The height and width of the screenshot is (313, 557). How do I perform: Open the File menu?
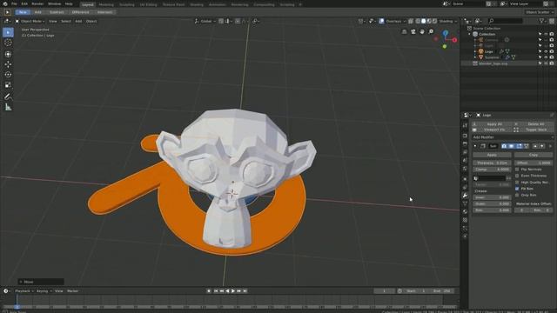coord(14,3)
